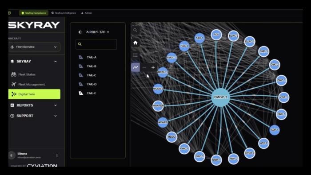Select the PRINTER node
The width and height of the screenshot is (311, 175).
pyautogui.click(x=158, y=106)
